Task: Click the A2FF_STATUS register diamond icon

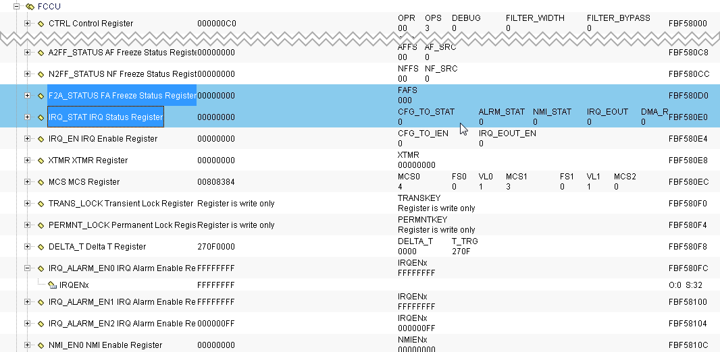Action: [x=41, y=53]
